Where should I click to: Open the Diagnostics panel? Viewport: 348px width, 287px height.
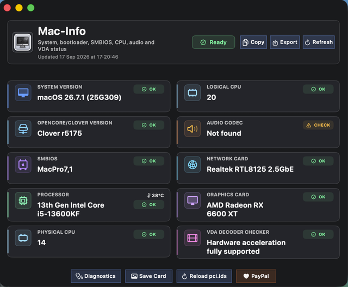(96, 276)
